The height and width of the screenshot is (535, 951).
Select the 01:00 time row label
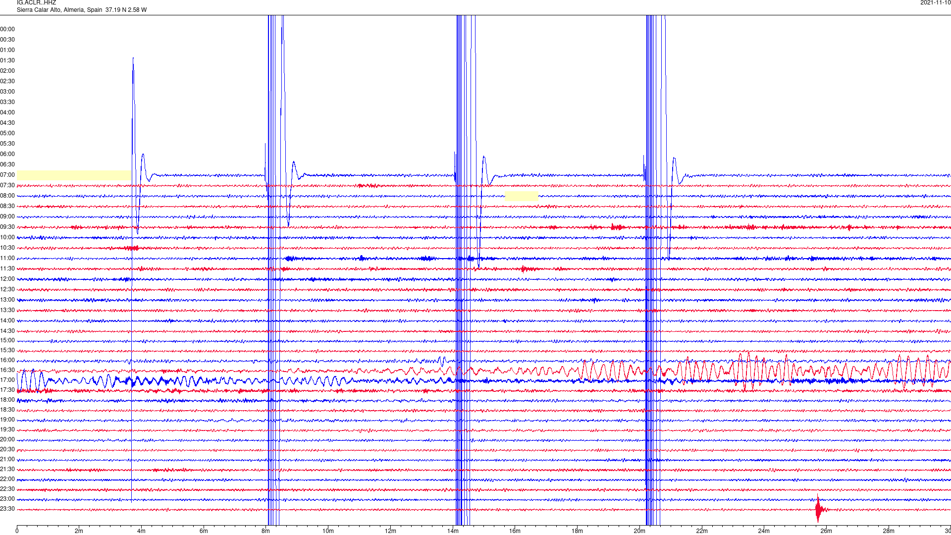(x=7, y=50)
